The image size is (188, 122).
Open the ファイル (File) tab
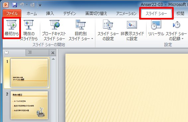12,14
